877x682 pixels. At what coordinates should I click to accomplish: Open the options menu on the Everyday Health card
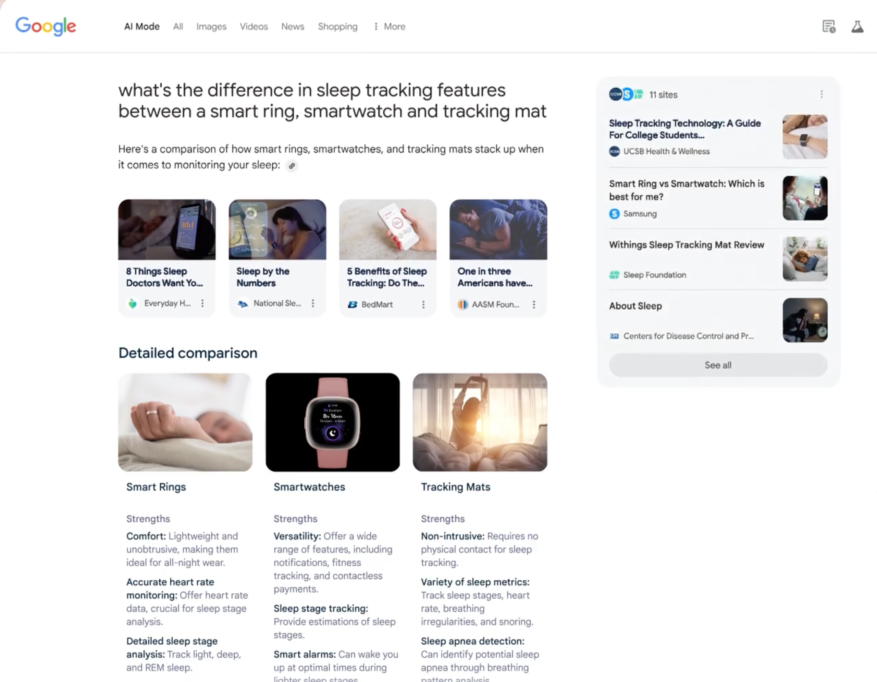point(202,303)
